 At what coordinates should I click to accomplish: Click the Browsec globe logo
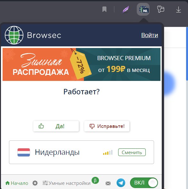14,35
